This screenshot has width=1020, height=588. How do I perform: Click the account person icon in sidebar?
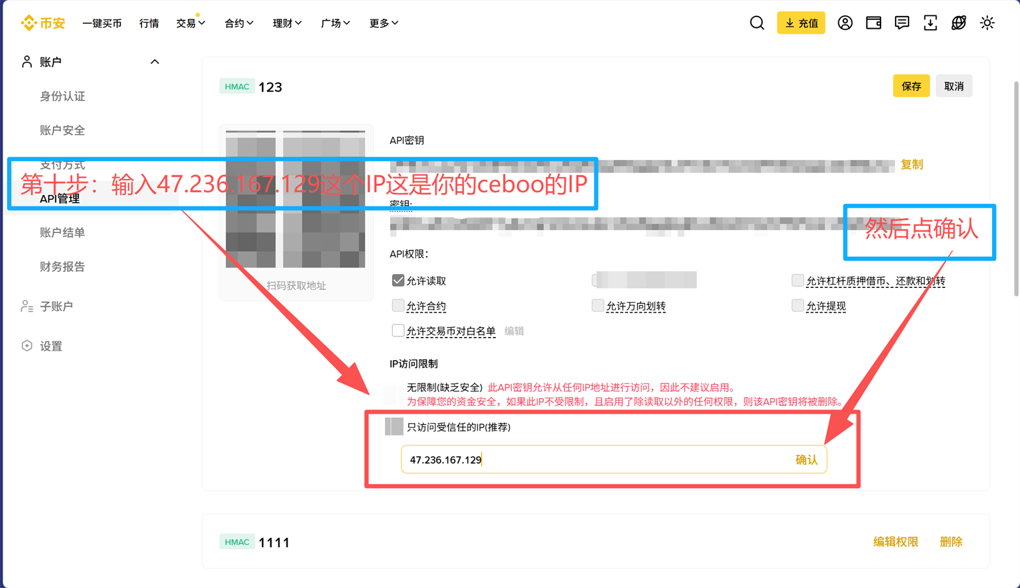click(27, 62)
